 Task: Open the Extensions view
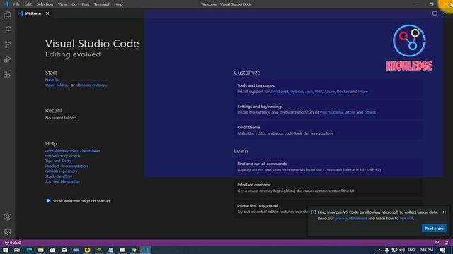(x=8, y=74)
